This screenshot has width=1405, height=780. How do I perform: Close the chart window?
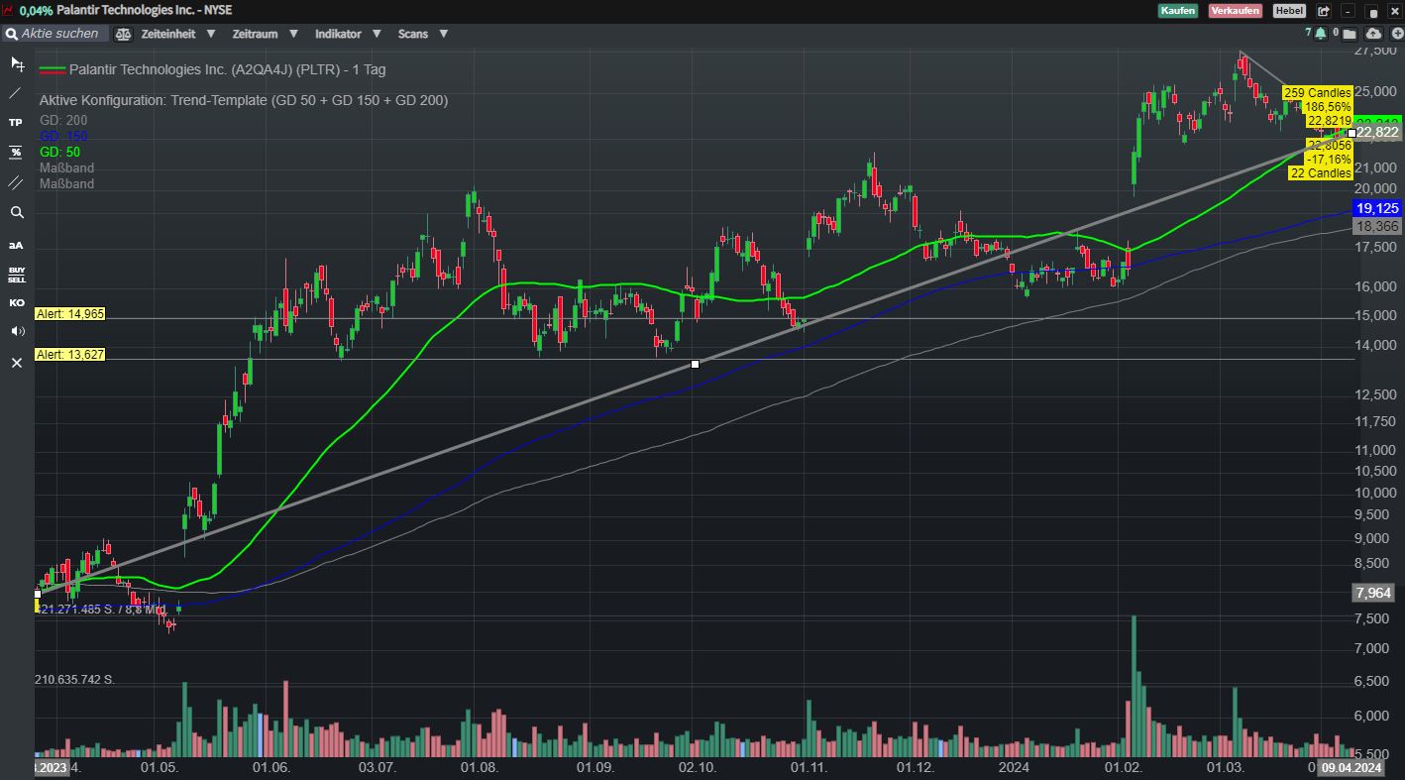(1394, 11)
